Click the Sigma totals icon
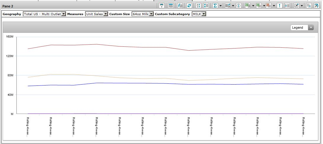This screenshot has height=144, width=323. pos(215,6)
